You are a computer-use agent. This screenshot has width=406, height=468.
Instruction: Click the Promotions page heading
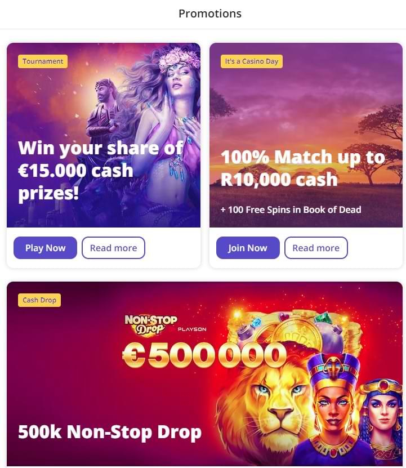point(210,14)
